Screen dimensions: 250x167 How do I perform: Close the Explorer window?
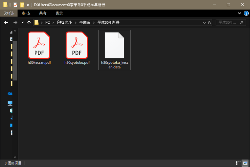pyautogui.click(x=242, y=5)
